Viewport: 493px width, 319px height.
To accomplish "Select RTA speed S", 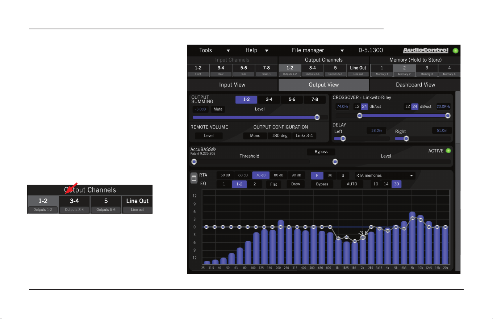I will 343,175.
